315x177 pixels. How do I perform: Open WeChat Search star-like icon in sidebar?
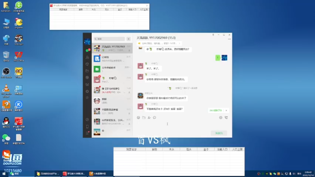(x=87, y=98)
